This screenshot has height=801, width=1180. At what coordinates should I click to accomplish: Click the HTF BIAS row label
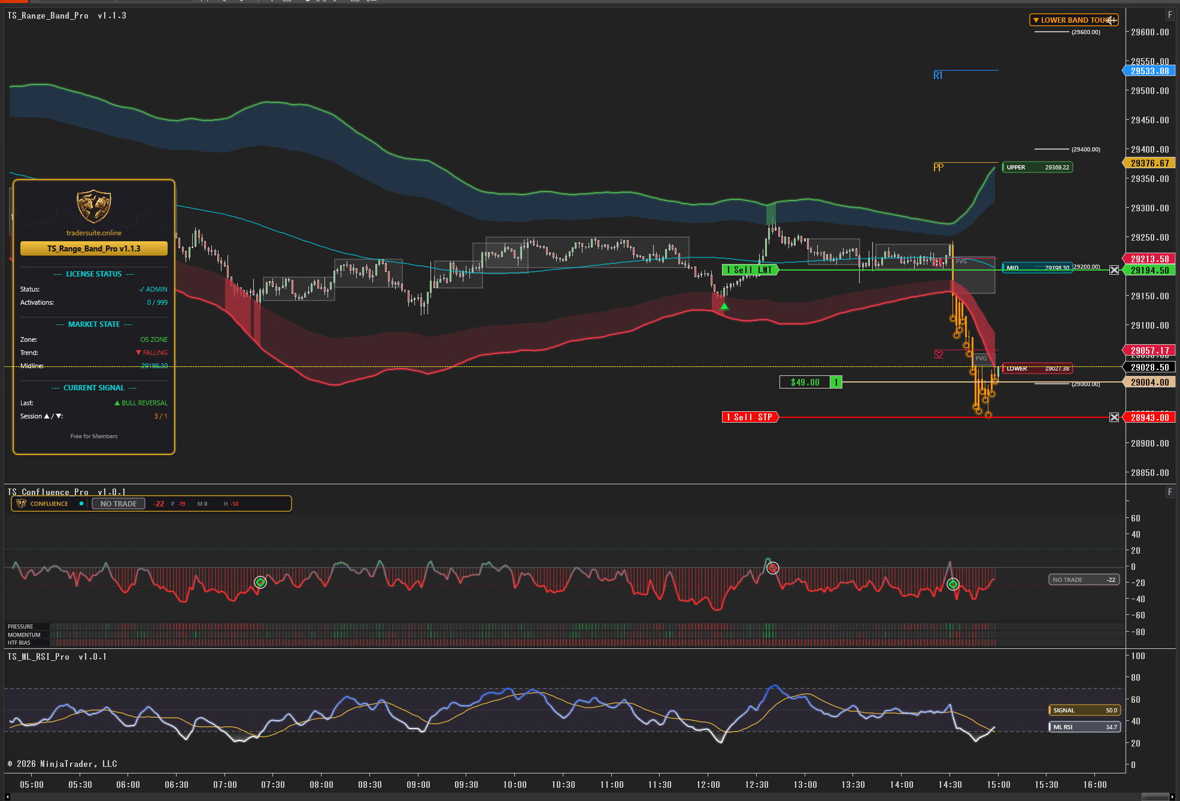[19, 643]
